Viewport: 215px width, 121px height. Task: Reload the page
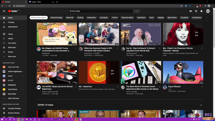pyautogui.click(x=10, y=6)
